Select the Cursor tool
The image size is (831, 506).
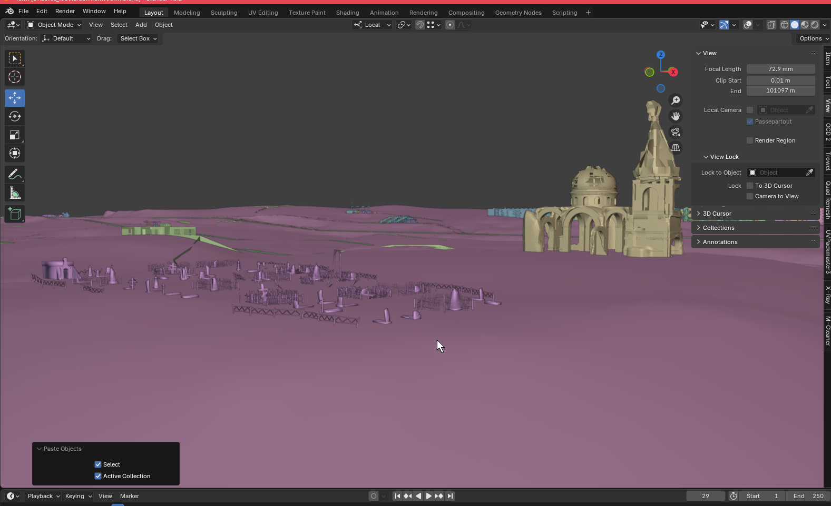pos(15,77)
